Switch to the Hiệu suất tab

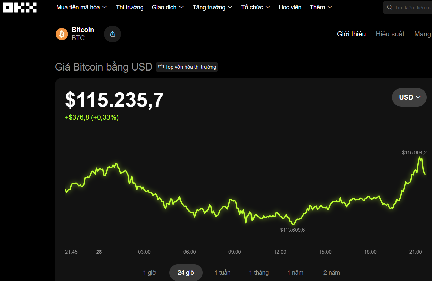pyautogui.click(x=390, y=34)
